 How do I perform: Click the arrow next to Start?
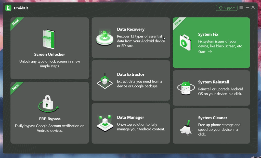(x=210, y=52)
